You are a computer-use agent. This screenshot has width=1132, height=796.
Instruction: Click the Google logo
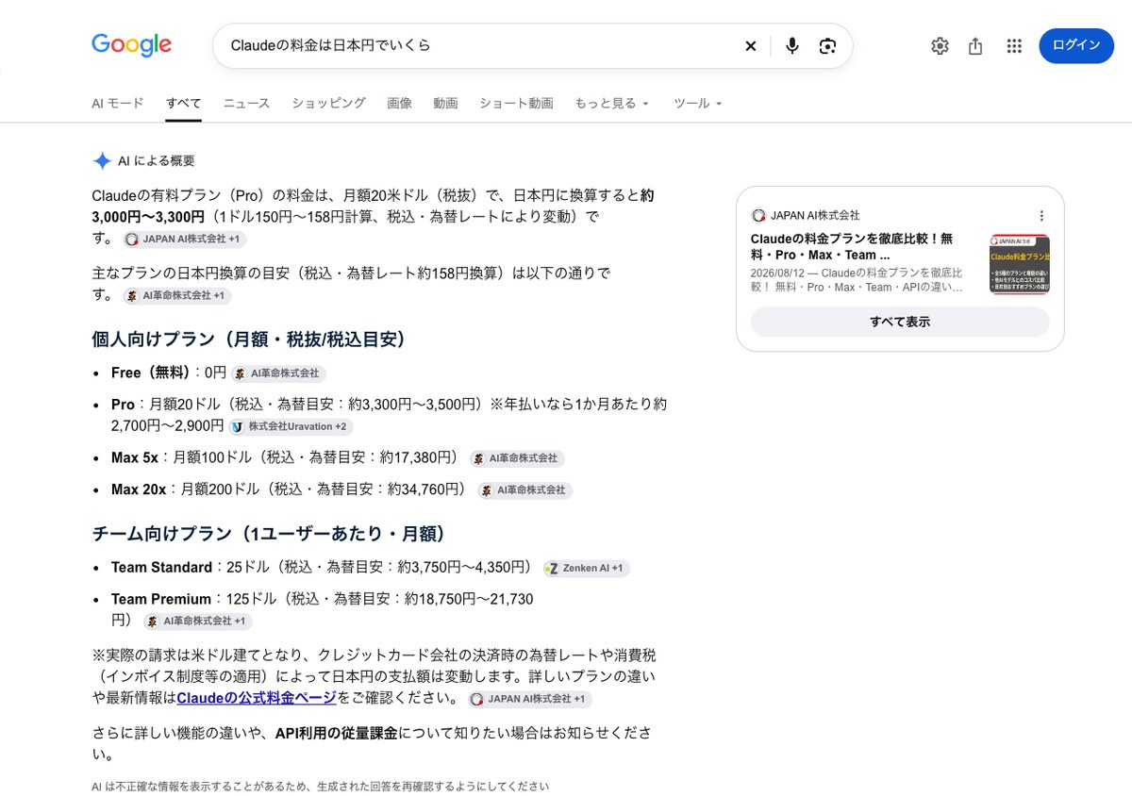(131, 44)
